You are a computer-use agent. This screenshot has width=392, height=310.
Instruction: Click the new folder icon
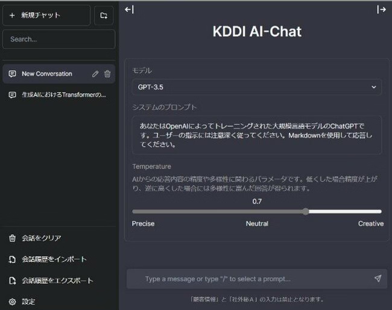pyautogui.click(x=104, y=16)
